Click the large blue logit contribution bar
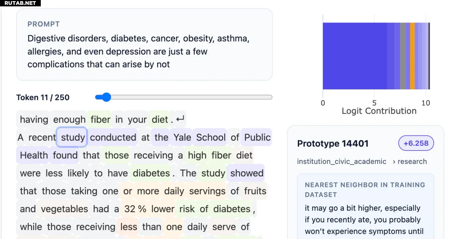The image size is (449, 239). pyautogui.click(x=354, y=56)
